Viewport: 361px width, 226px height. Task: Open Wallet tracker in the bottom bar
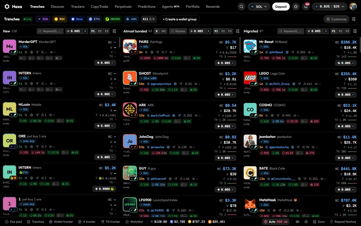pos(61,222)
